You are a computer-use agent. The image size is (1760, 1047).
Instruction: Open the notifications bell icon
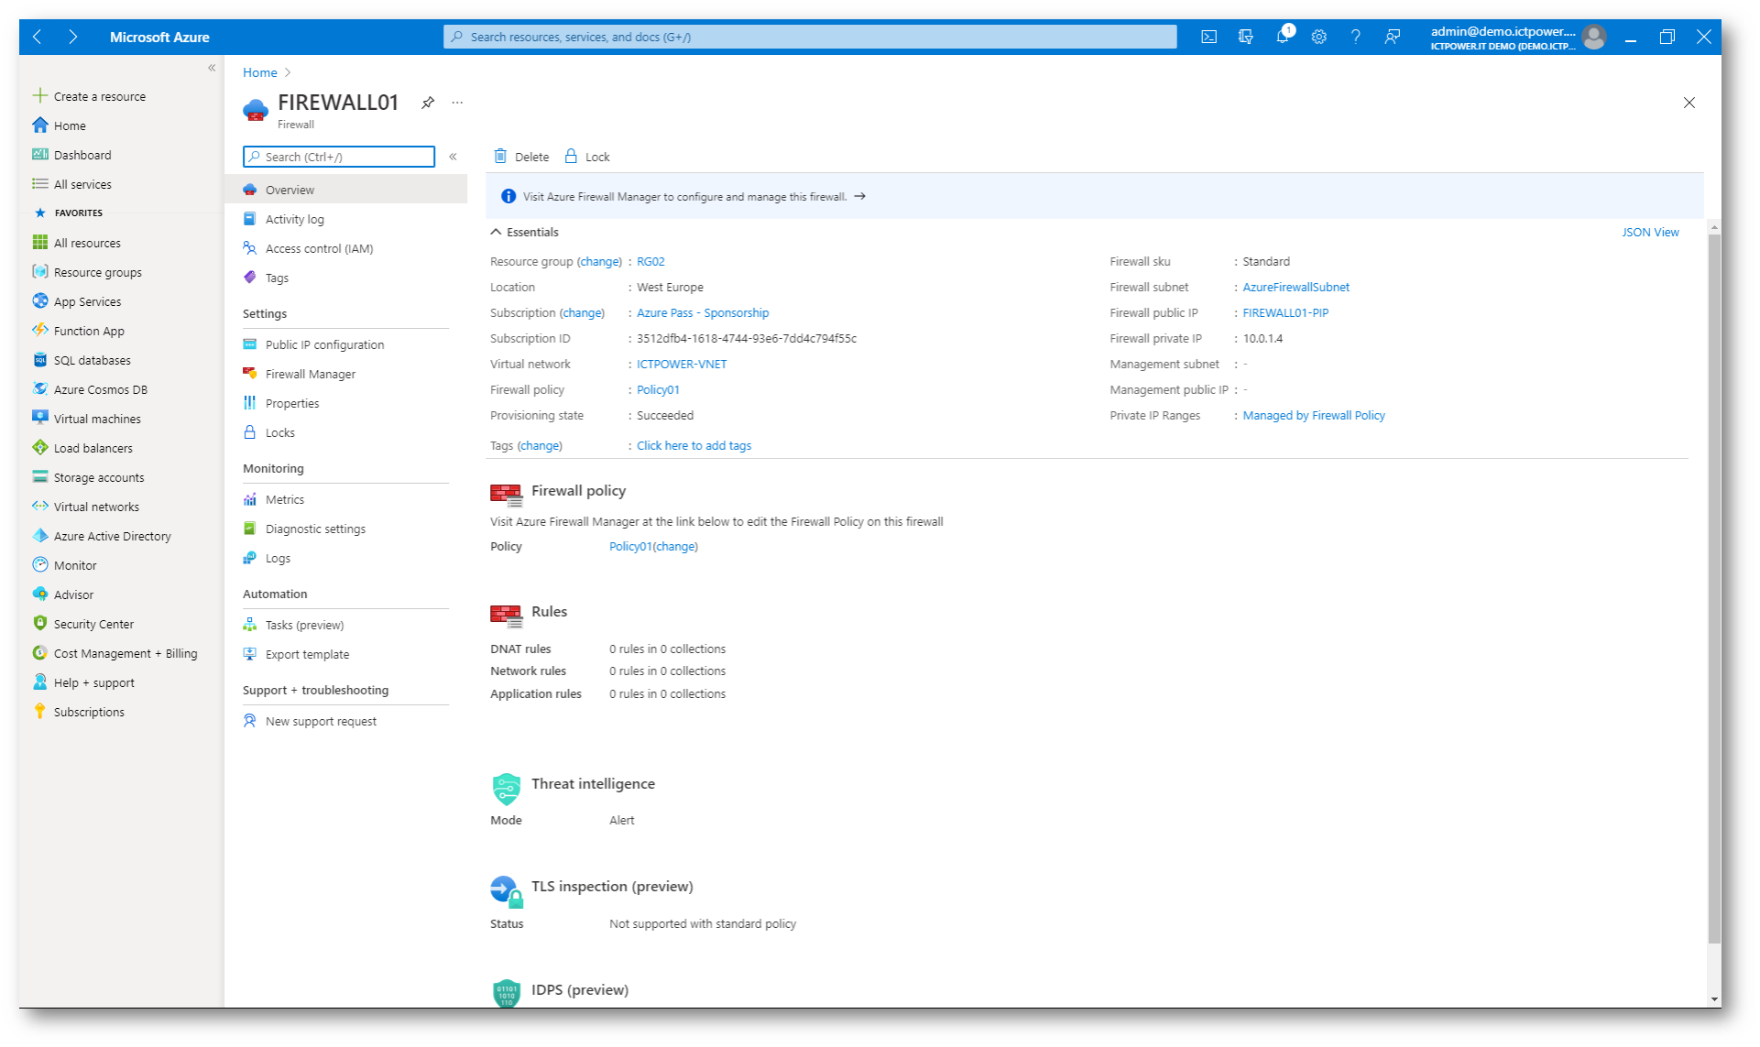(1283, 37)
